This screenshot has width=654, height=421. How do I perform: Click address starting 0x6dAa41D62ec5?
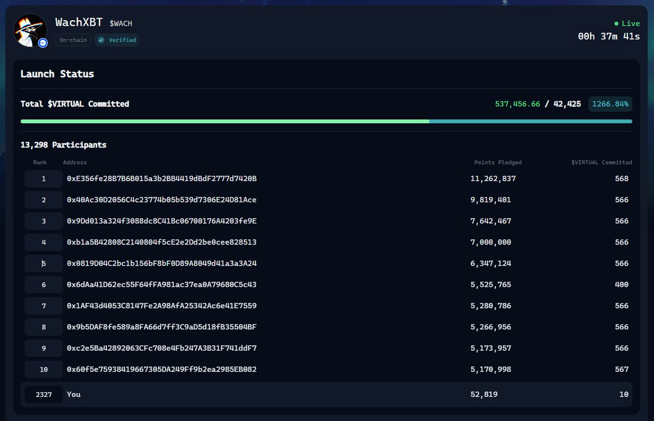pos(162,285)
